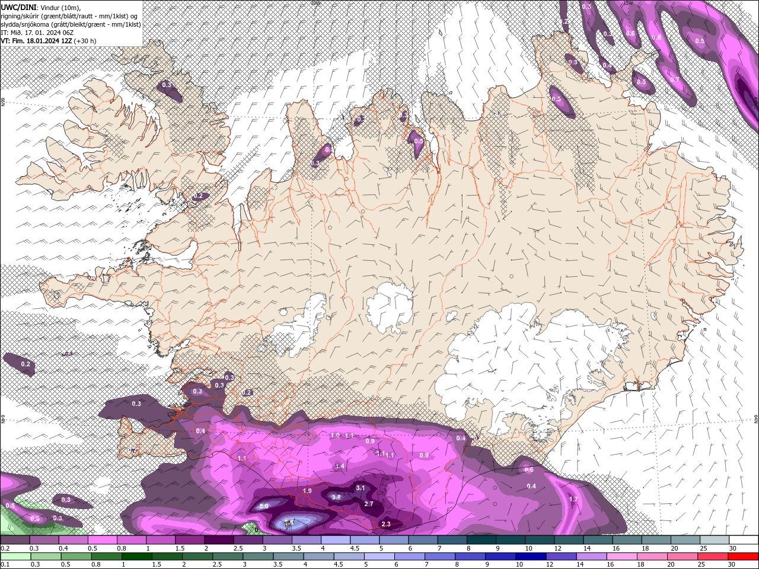Click the bright pink swatch between 0.5 and 0.8, upper legend
Screen dimensions: 759x569
point(102,540)
